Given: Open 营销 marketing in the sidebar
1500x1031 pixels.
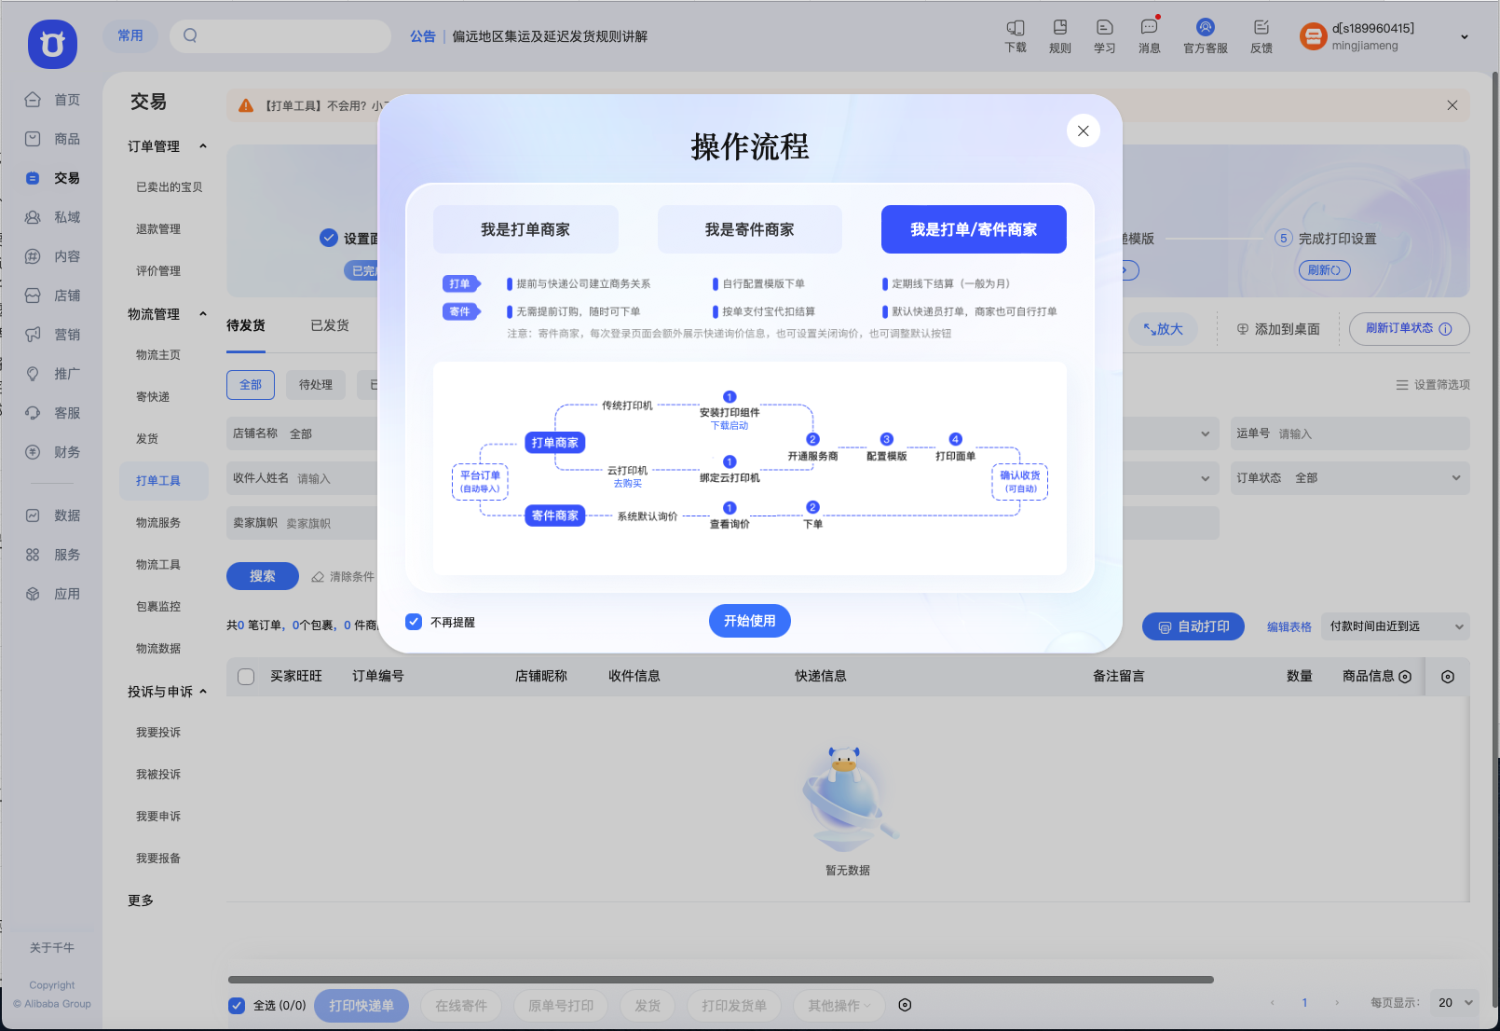Looking at the screenshot, I should (x=52, y=335).
